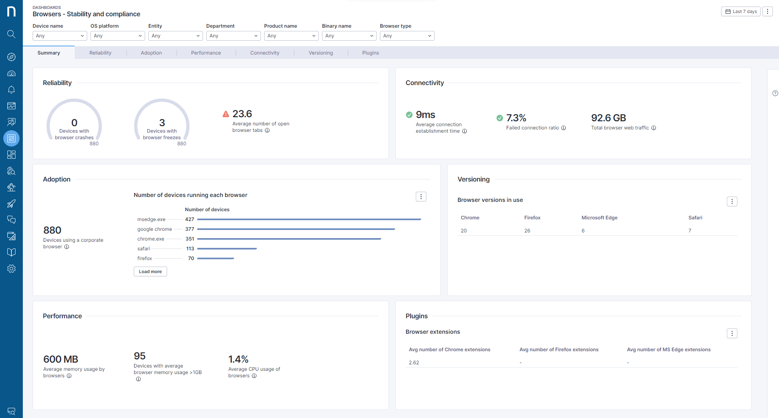Switch to the Versioning tab
This screenshot has width=779, height=418.
pyautogui.click(x=321, y=53)
